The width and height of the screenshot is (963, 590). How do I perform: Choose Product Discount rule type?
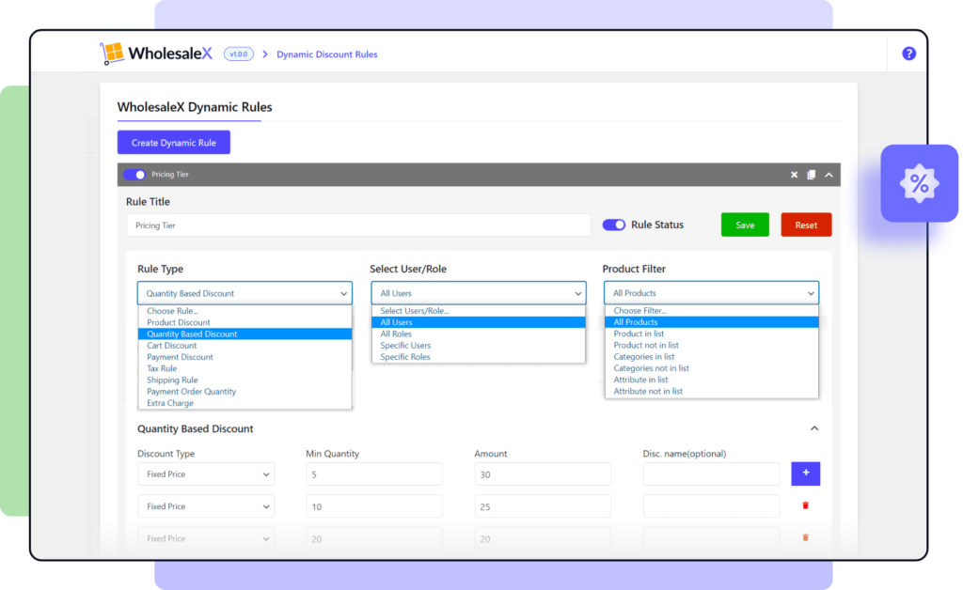click(x=245, y=322)
